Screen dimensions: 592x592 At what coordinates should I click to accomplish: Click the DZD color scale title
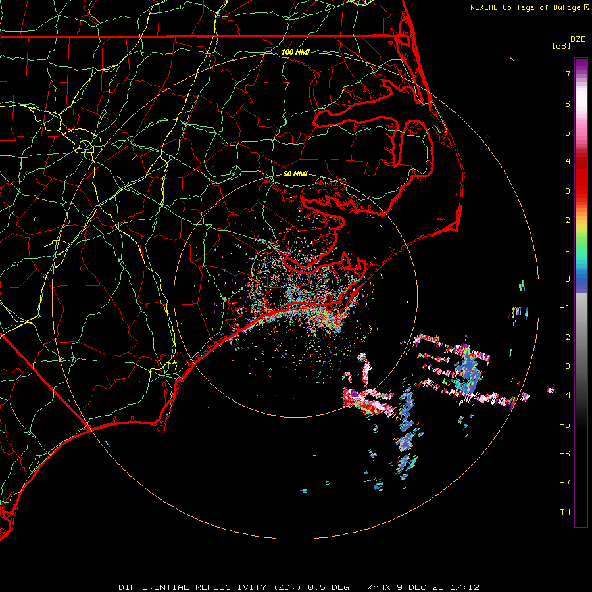pos(578,39)
